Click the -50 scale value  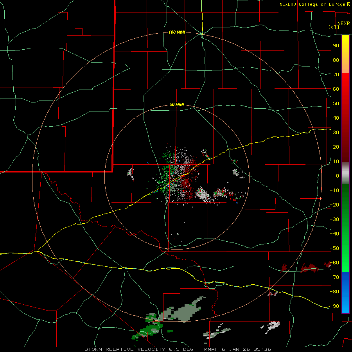tap(334, 248)
